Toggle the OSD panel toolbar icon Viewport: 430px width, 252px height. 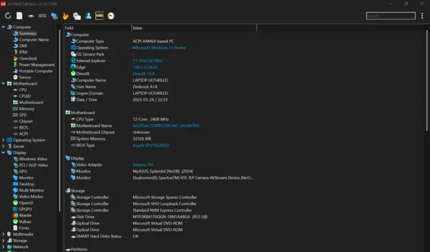100,16
